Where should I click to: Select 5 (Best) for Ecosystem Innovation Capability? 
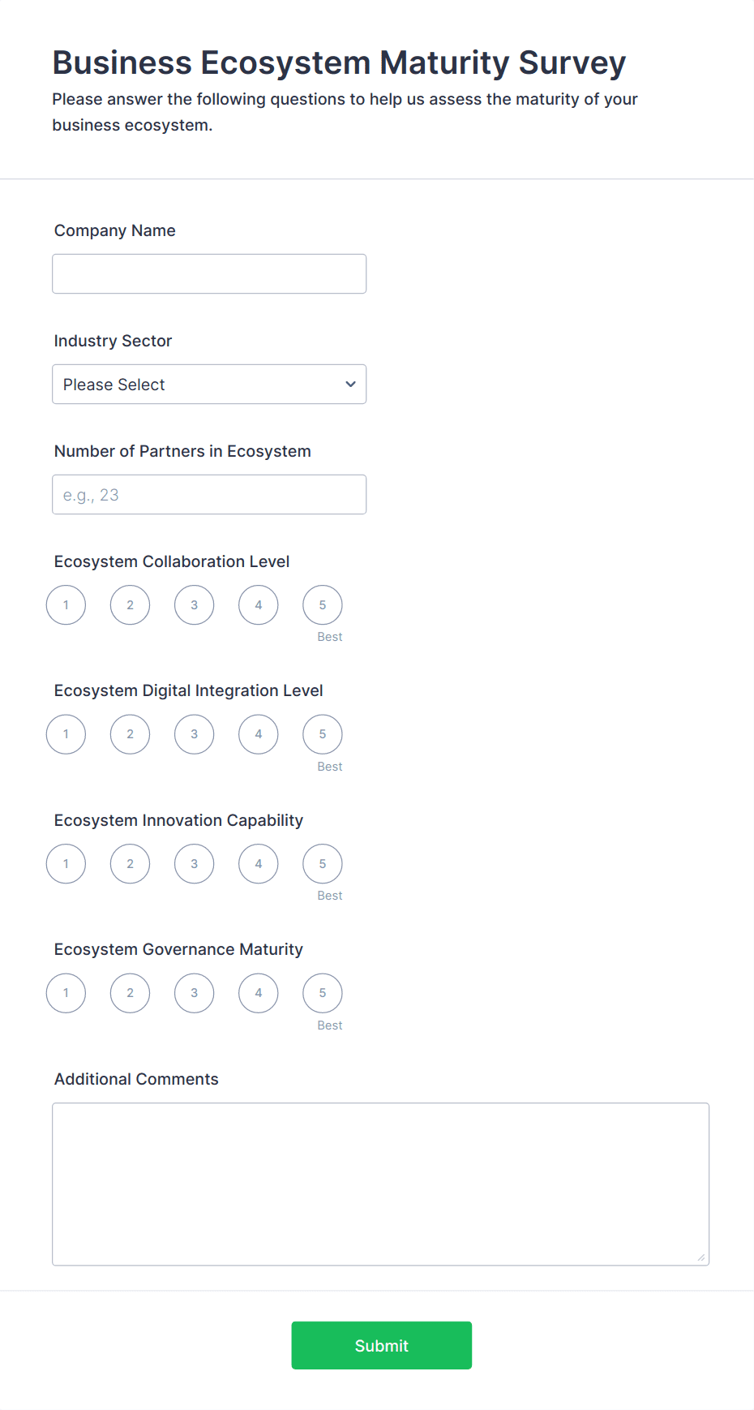pos(322,863)
